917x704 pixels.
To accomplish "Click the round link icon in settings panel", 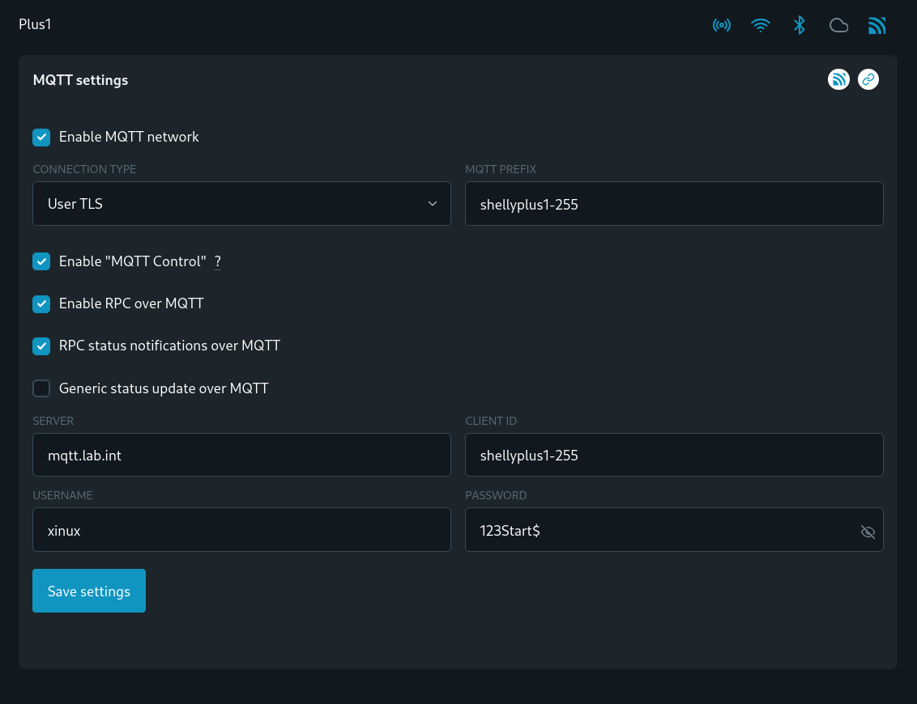I will tap(868, 79).
